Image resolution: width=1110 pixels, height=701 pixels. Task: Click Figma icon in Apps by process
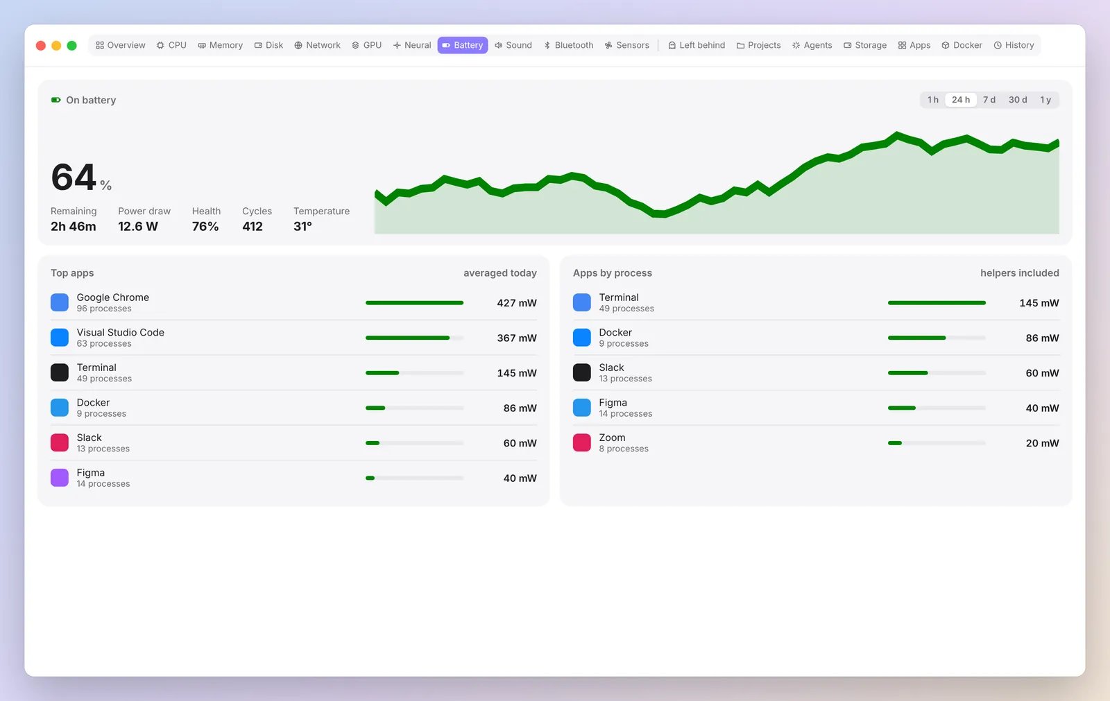582,408
